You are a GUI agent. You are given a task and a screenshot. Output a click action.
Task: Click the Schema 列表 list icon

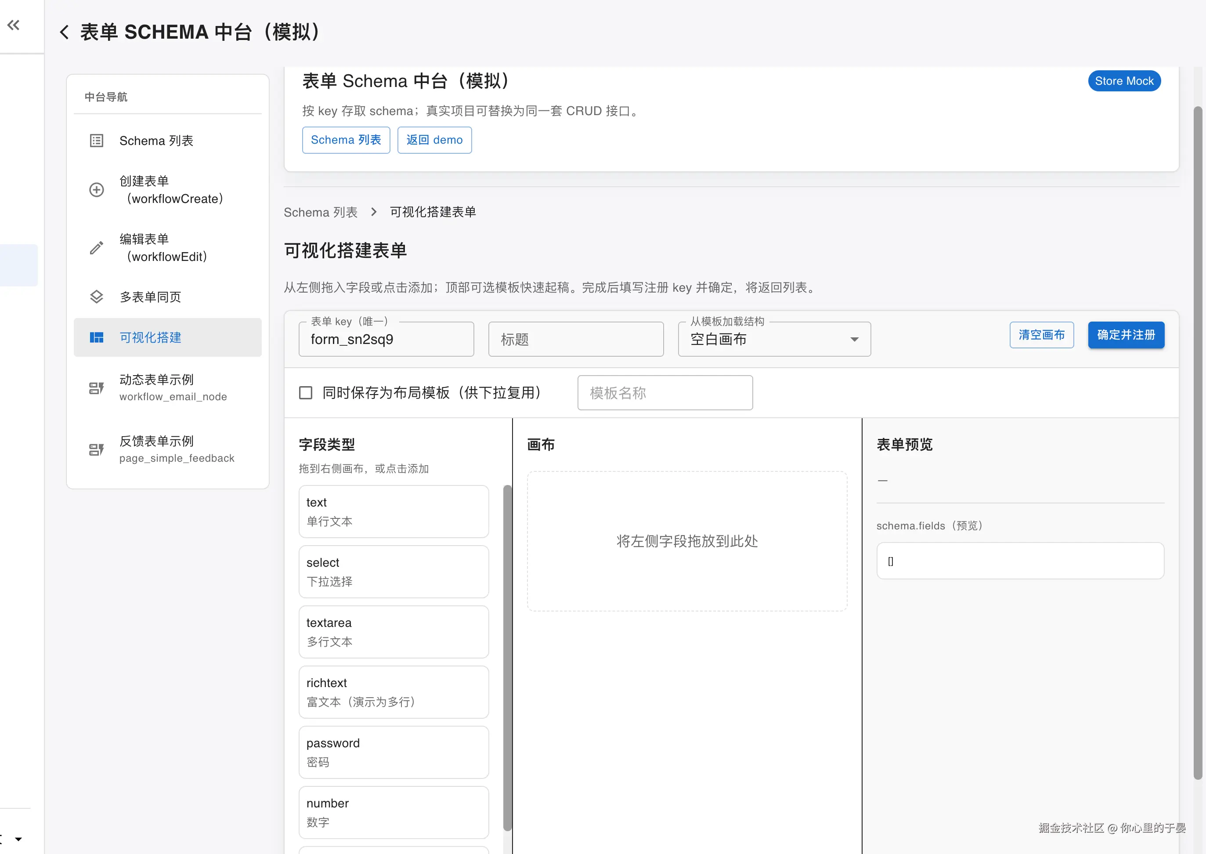(x=97, y=141)
